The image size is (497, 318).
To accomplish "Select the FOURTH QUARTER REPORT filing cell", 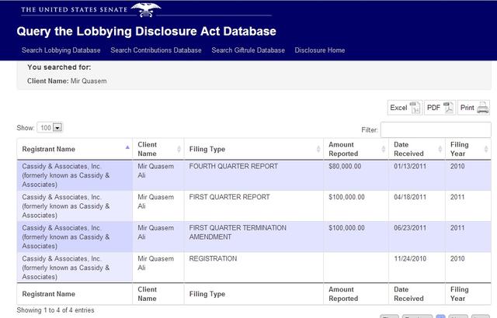I will tap(254, 175).
